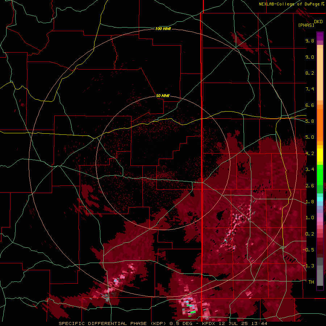Screen dimensions: 326x326
Task: Pick the cyan color bar segment
Action: point(320,199)
